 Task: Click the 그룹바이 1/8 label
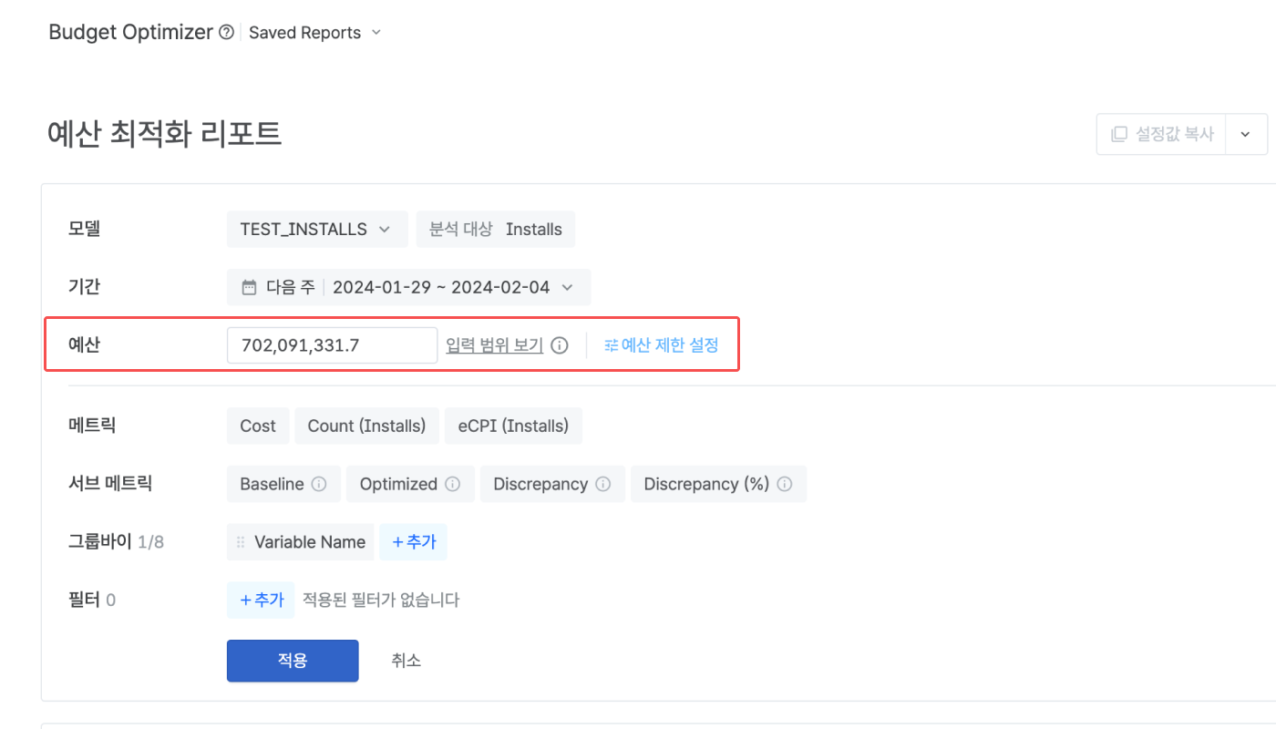(x=116, y=542)
